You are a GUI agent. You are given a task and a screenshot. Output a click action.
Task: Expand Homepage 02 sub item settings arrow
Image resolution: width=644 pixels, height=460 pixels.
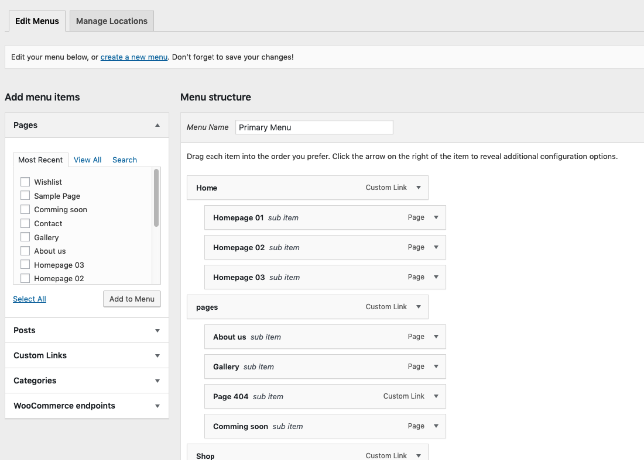tap(436, 247)
